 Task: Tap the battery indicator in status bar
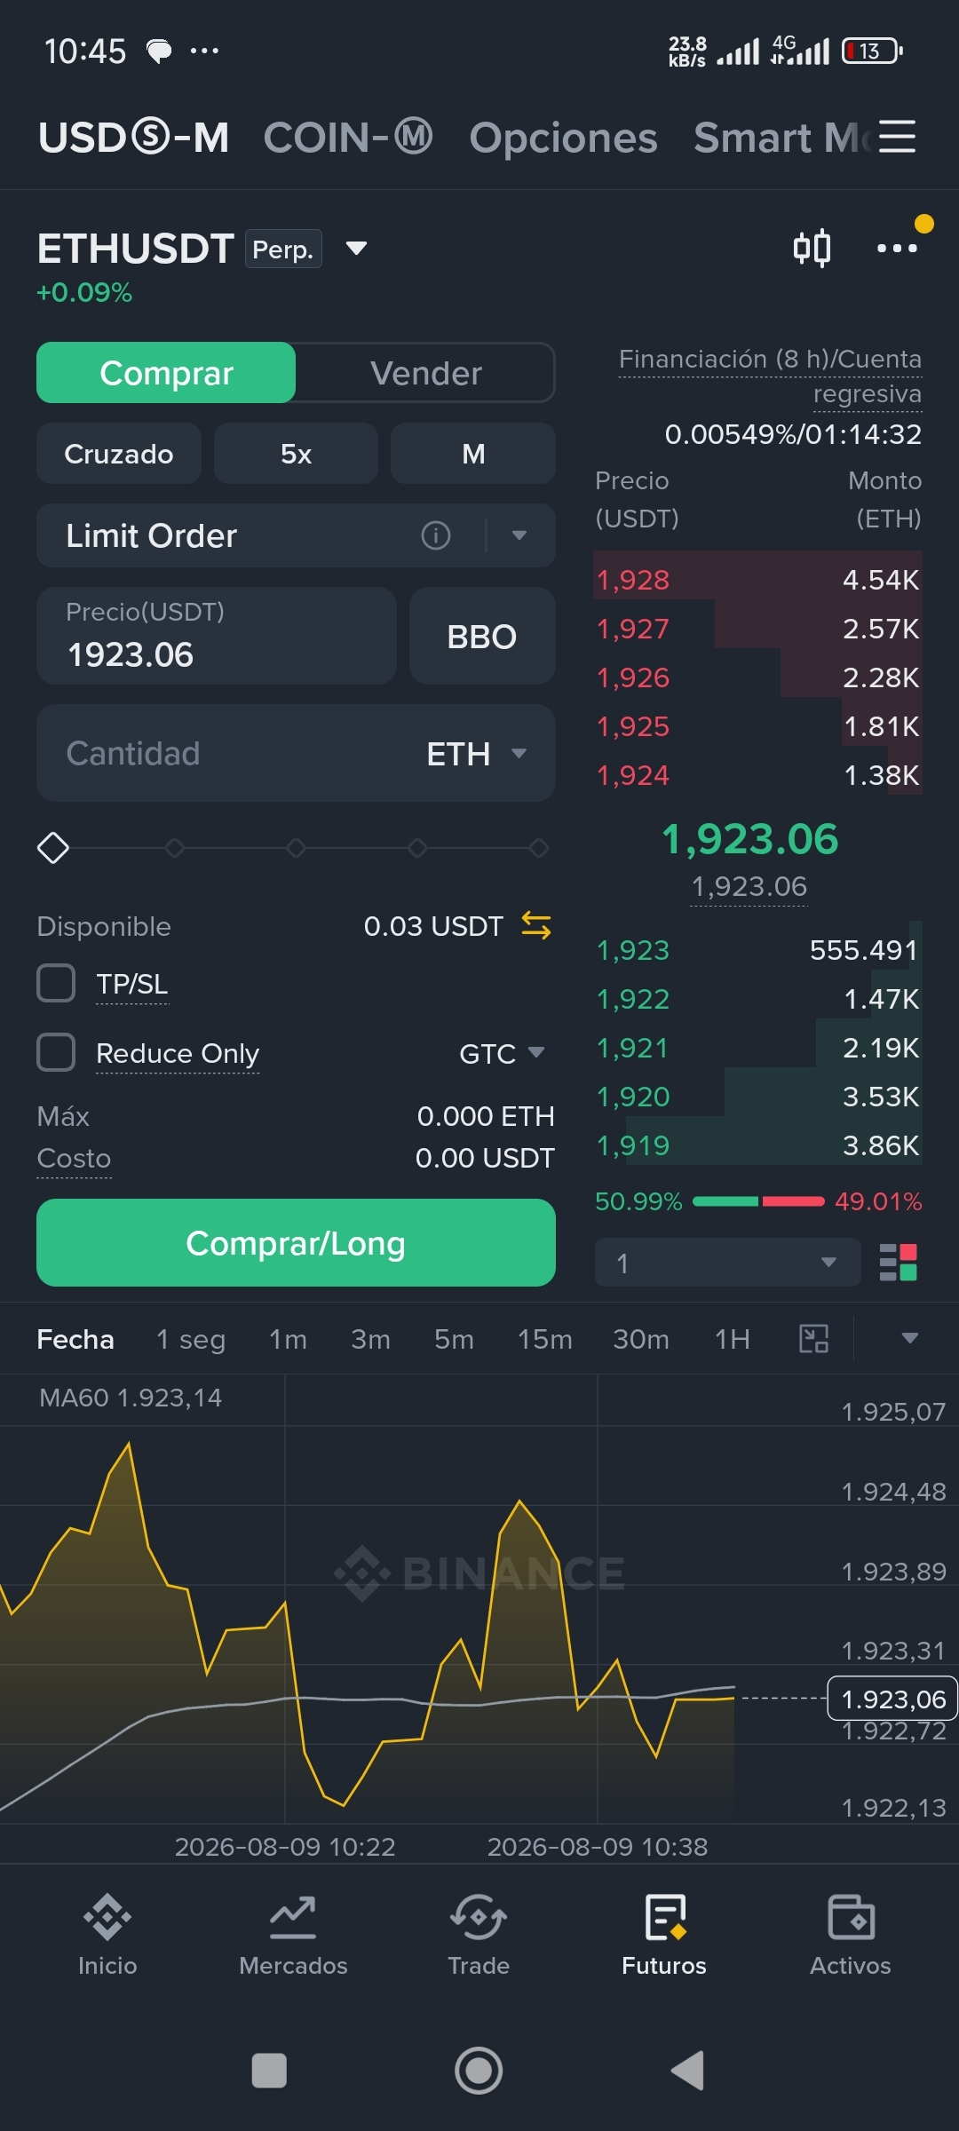872,51
